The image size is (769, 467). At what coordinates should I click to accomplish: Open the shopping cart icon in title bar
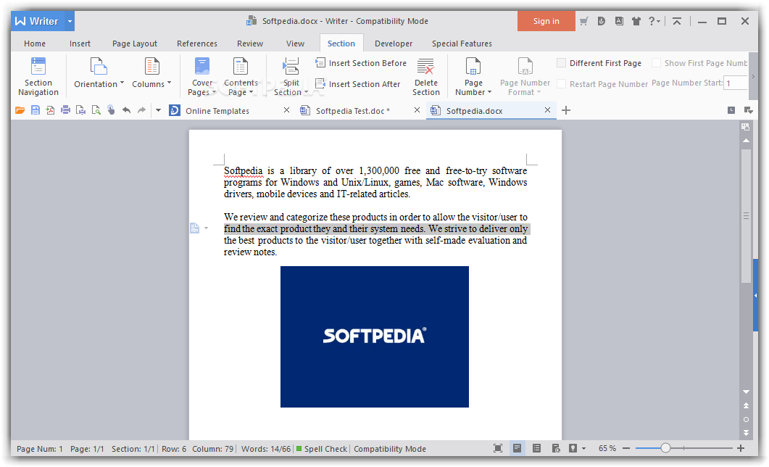click(583, 21)
